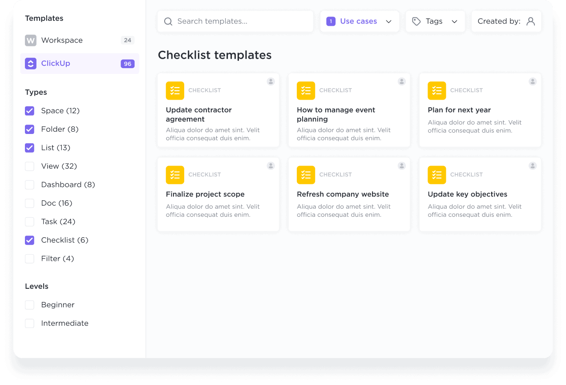Expand the Tags dropdown

point(454,21)
